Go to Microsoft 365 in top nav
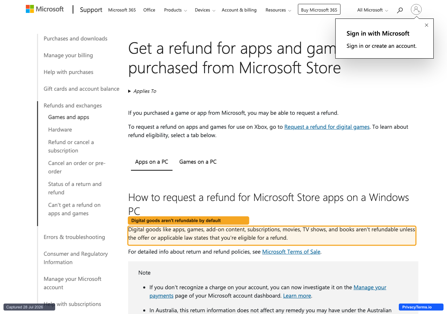The image size is (447, 314). pyautogui.click(x=122, y=10)
